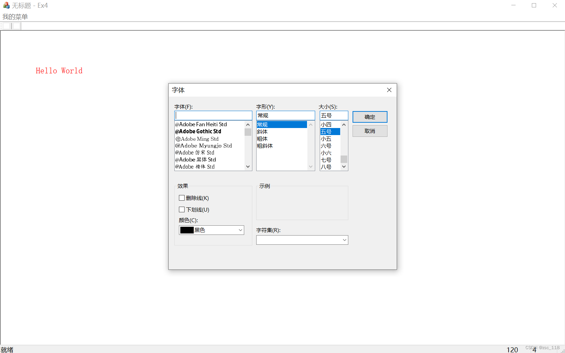Click the 确定 OK button
This screenshot has height=353, width=565.
coord(370,117)
